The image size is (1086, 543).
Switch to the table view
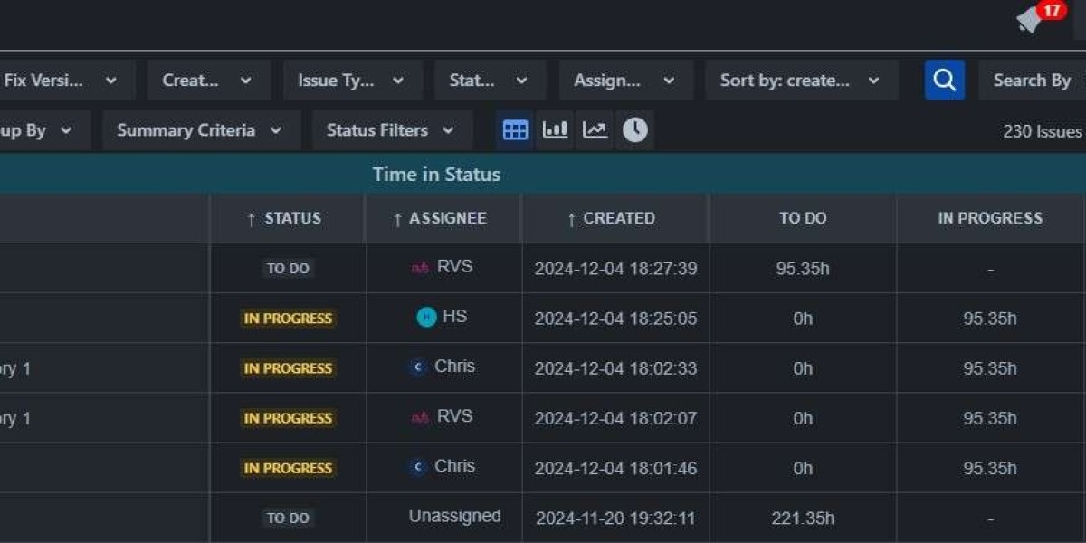(x=514, y=129)
